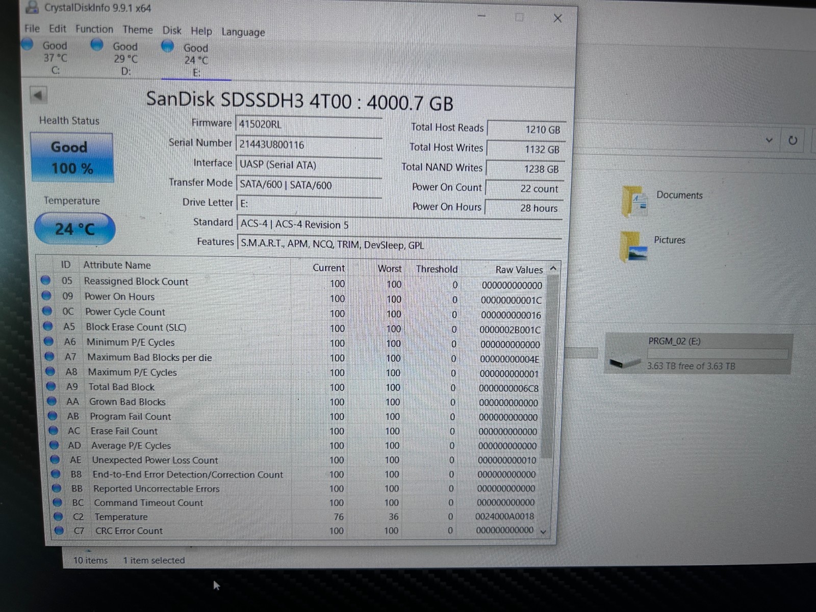816x612 pixels.
Task: Click status circle for CRC Error Count
Action: 59,530
